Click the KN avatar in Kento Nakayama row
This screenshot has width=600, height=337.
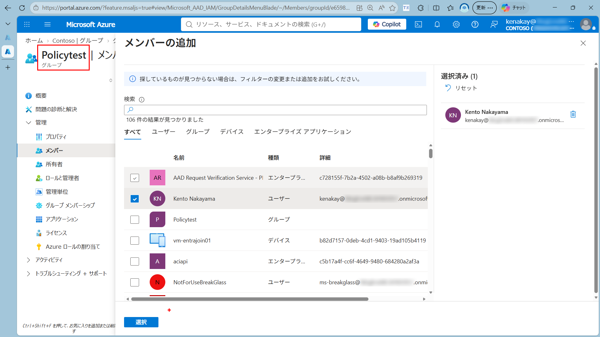click(157, 198)
